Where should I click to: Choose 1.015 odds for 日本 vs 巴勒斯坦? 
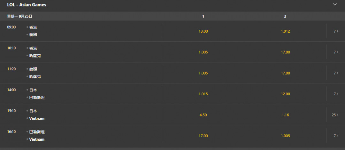coord(203,94)
